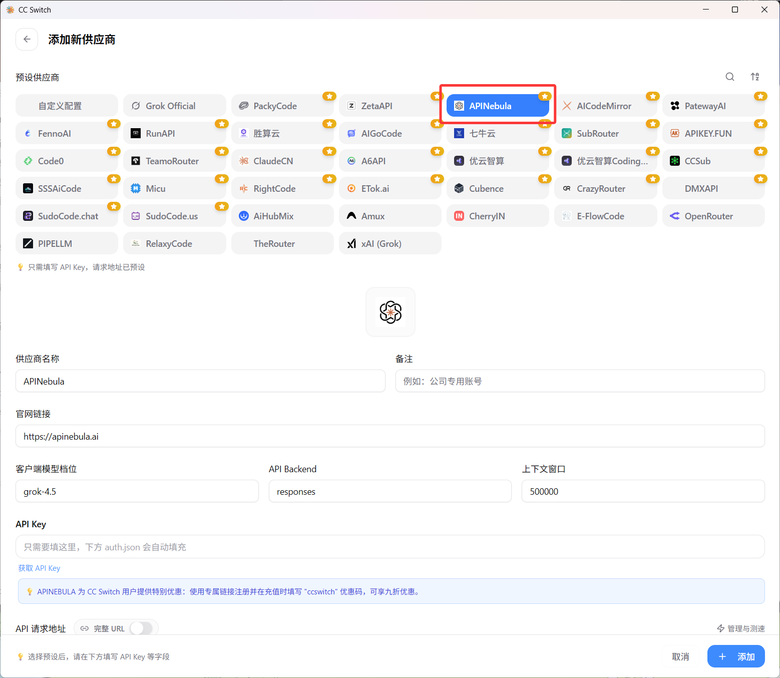Choose the FennoAI provider

coord(67,133)
